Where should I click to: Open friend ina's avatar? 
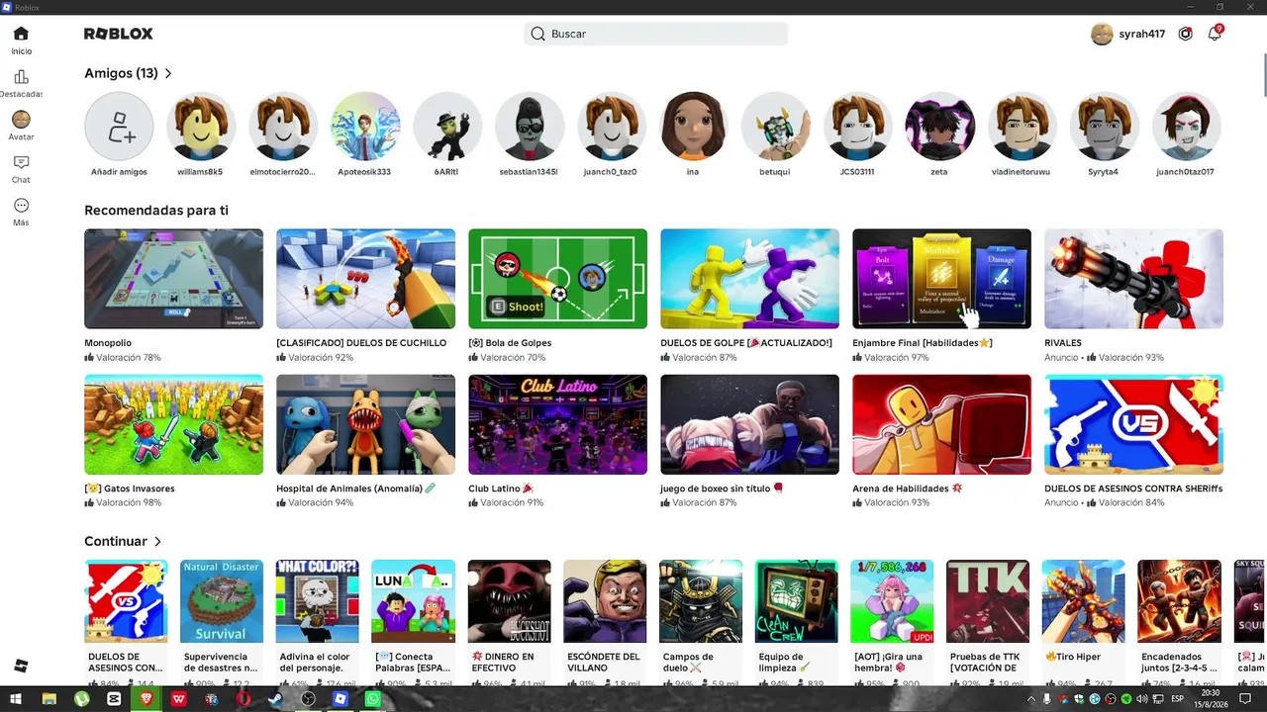[693, 127]
